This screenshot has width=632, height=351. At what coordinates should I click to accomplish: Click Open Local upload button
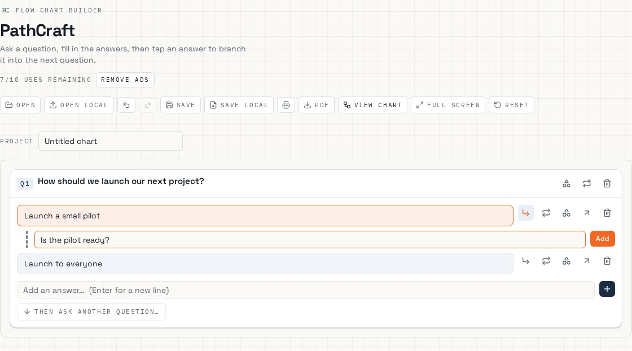click(x=79, y=105)
